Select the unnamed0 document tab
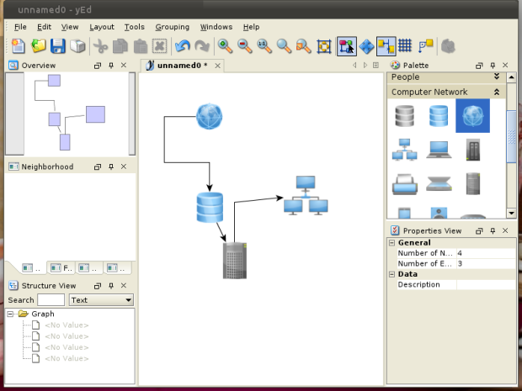Screen dimensions: 522x391 [x=181, y=65]
